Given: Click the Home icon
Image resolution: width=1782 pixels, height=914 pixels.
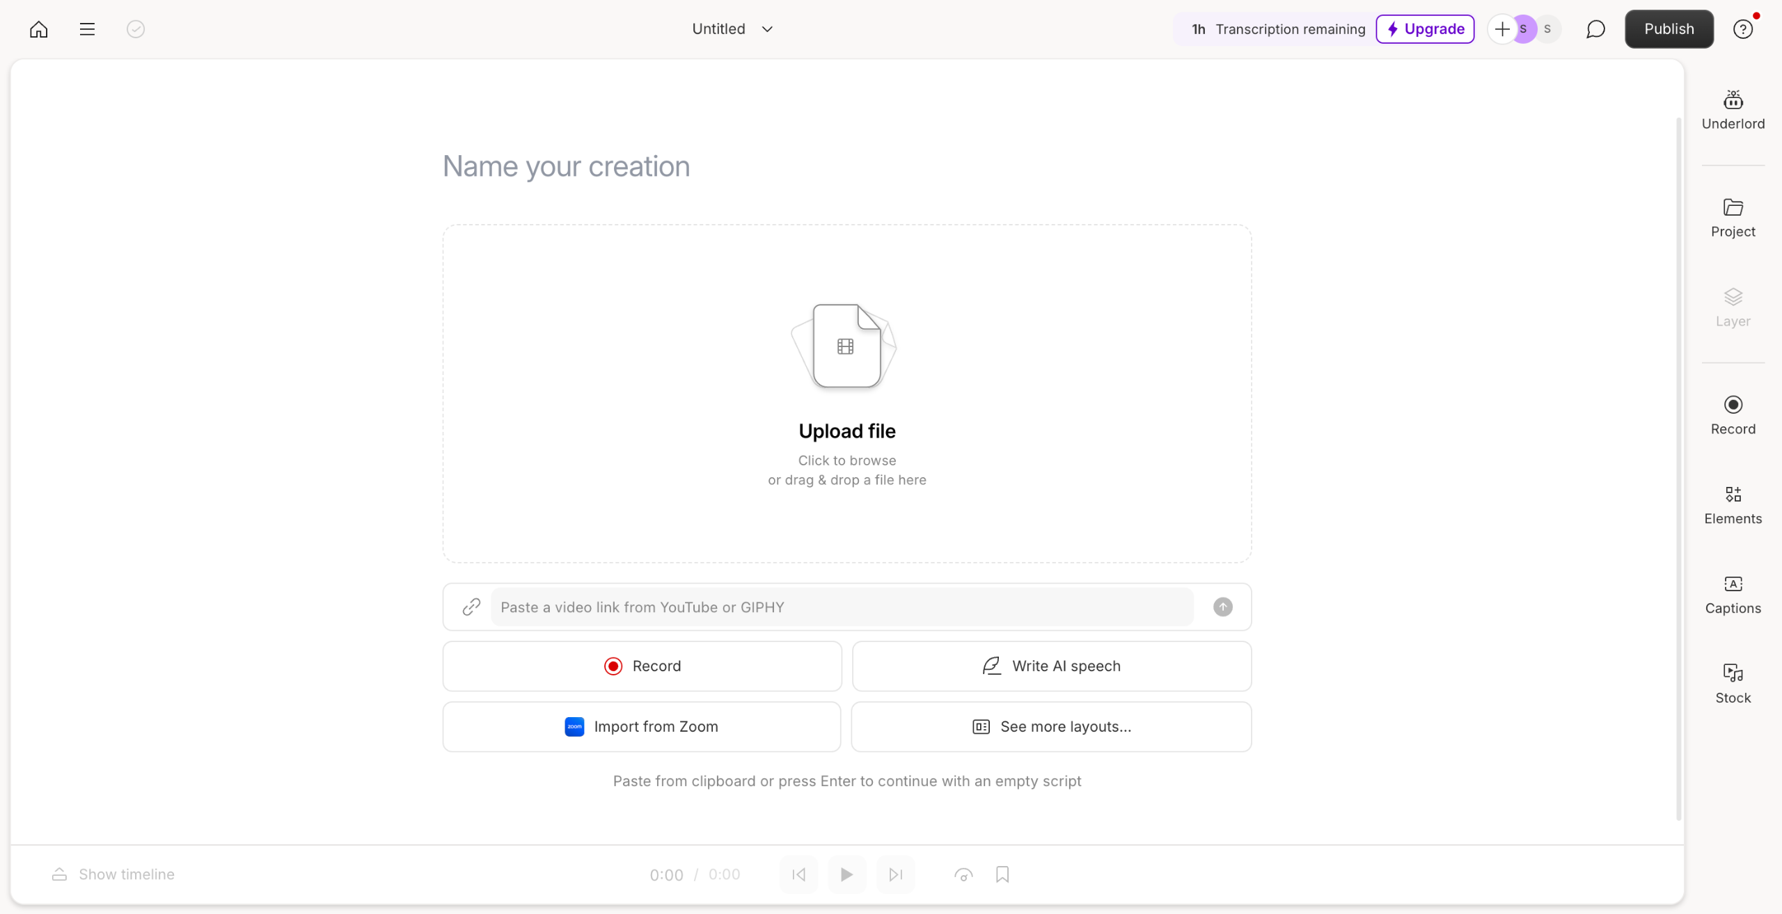Looking at the screenshot, I should [x=39, y=29].
